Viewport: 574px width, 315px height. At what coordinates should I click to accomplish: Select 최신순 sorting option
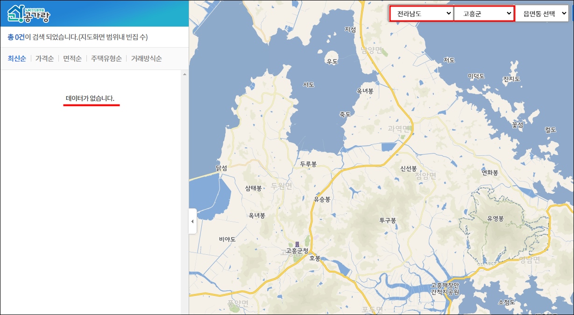point(16,58)
